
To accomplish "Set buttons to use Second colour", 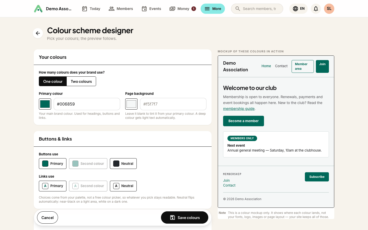I will pos(88,164).
